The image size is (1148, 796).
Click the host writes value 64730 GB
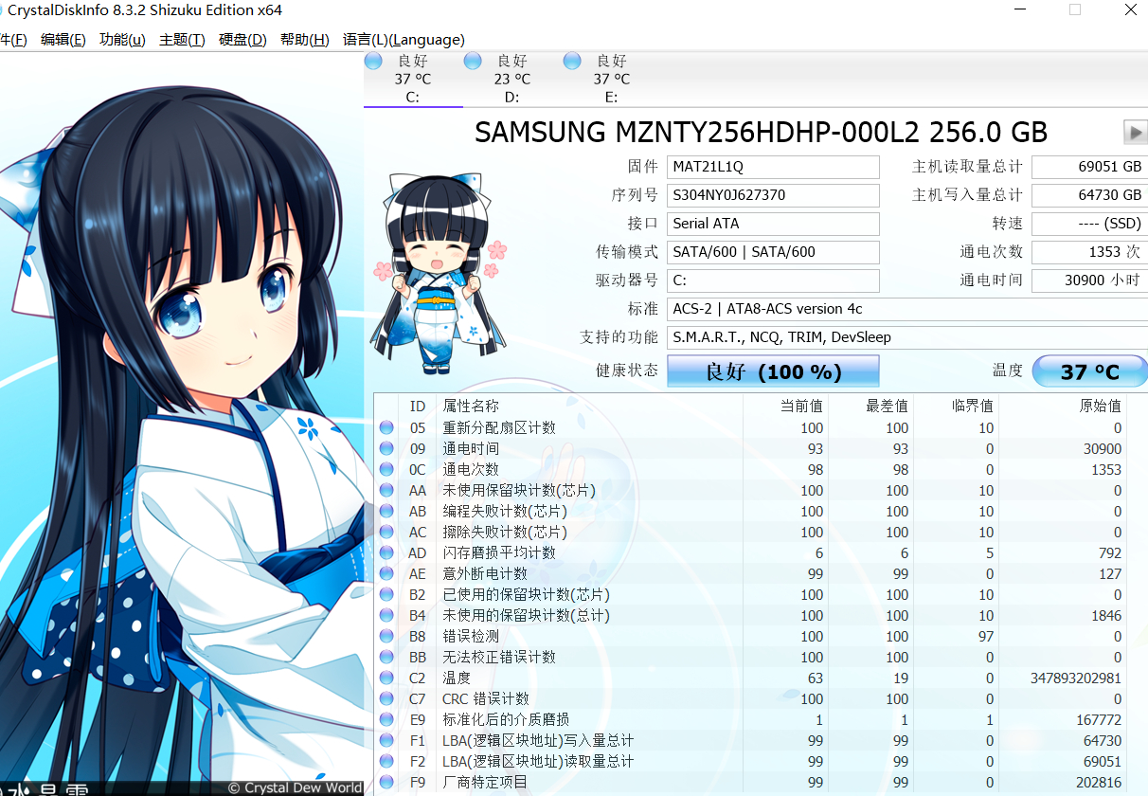point(1089,195)
